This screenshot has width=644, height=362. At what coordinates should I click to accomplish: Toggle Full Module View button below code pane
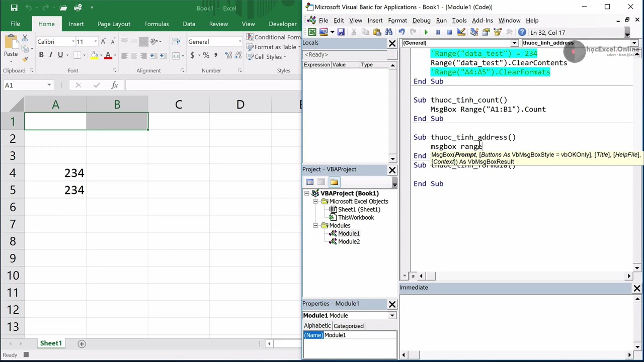tap(413, 276)
